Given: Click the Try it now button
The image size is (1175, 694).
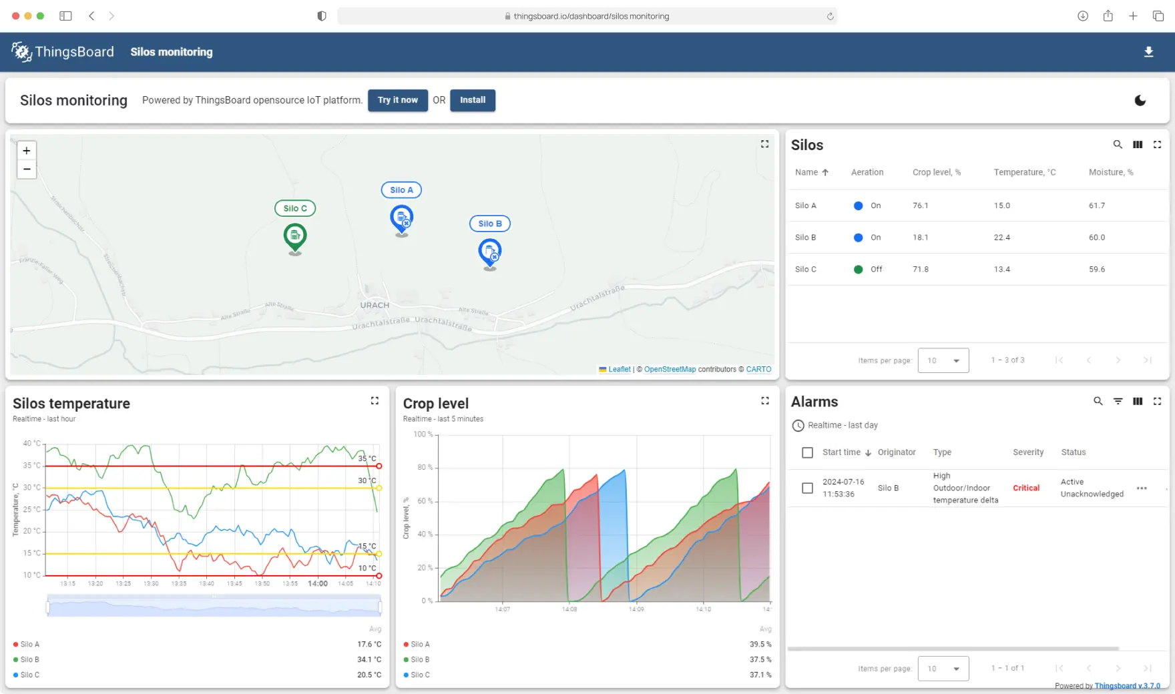Looking at the screenshot, I should coord(397,100).
